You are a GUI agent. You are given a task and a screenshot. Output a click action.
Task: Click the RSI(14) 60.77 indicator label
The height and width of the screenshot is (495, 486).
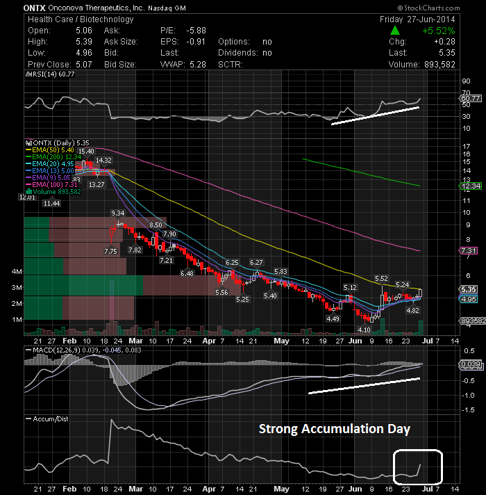coord(53,74)
